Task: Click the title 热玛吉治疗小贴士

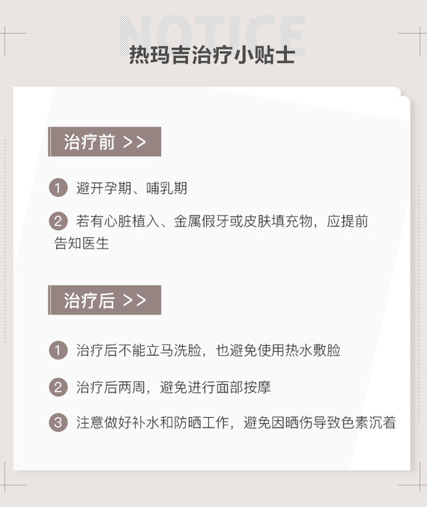Action: (x=212, y=55)
